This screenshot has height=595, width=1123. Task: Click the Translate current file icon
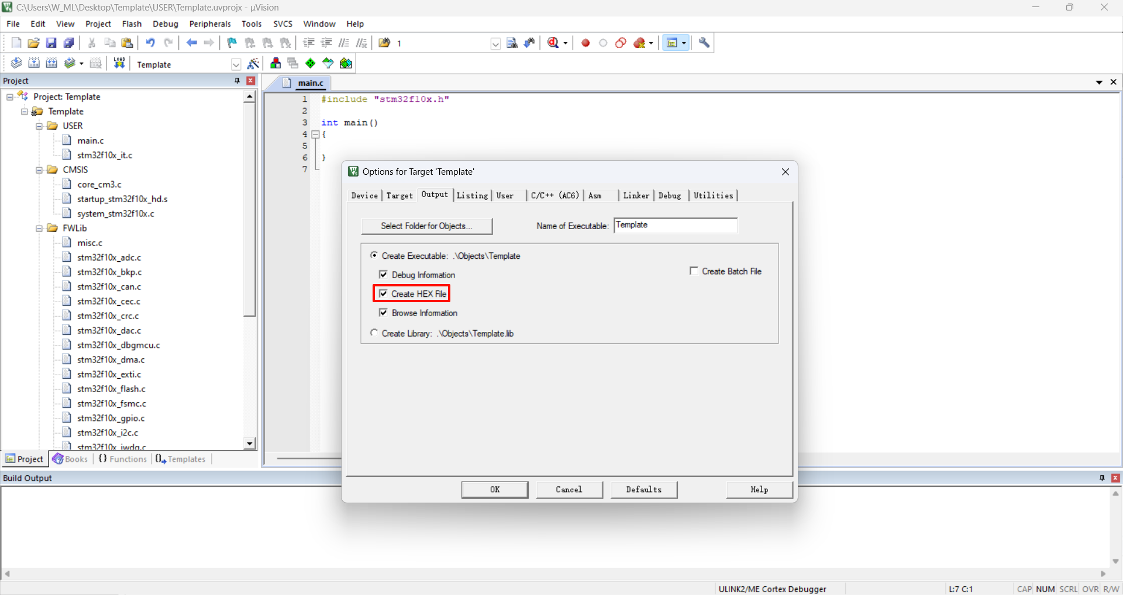pos(16,63)
